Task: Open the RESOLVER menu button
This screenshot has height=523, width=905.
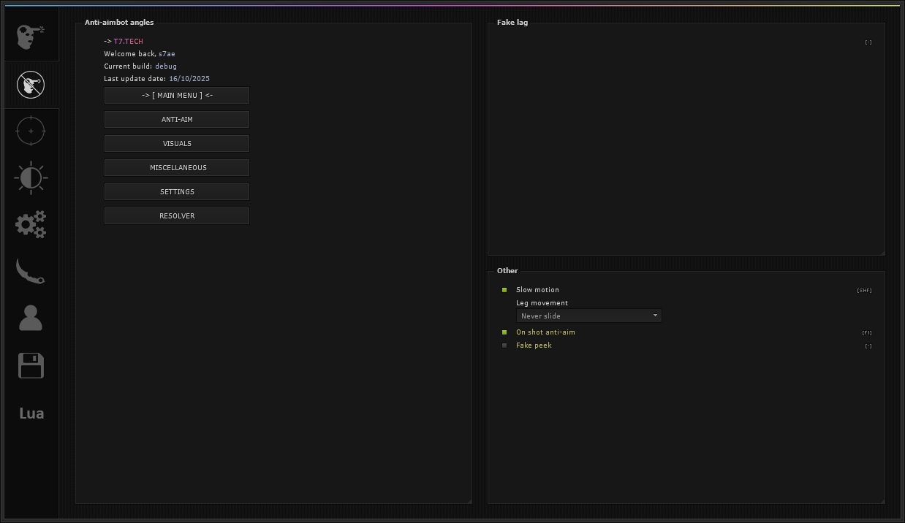Action: point(177,215)
